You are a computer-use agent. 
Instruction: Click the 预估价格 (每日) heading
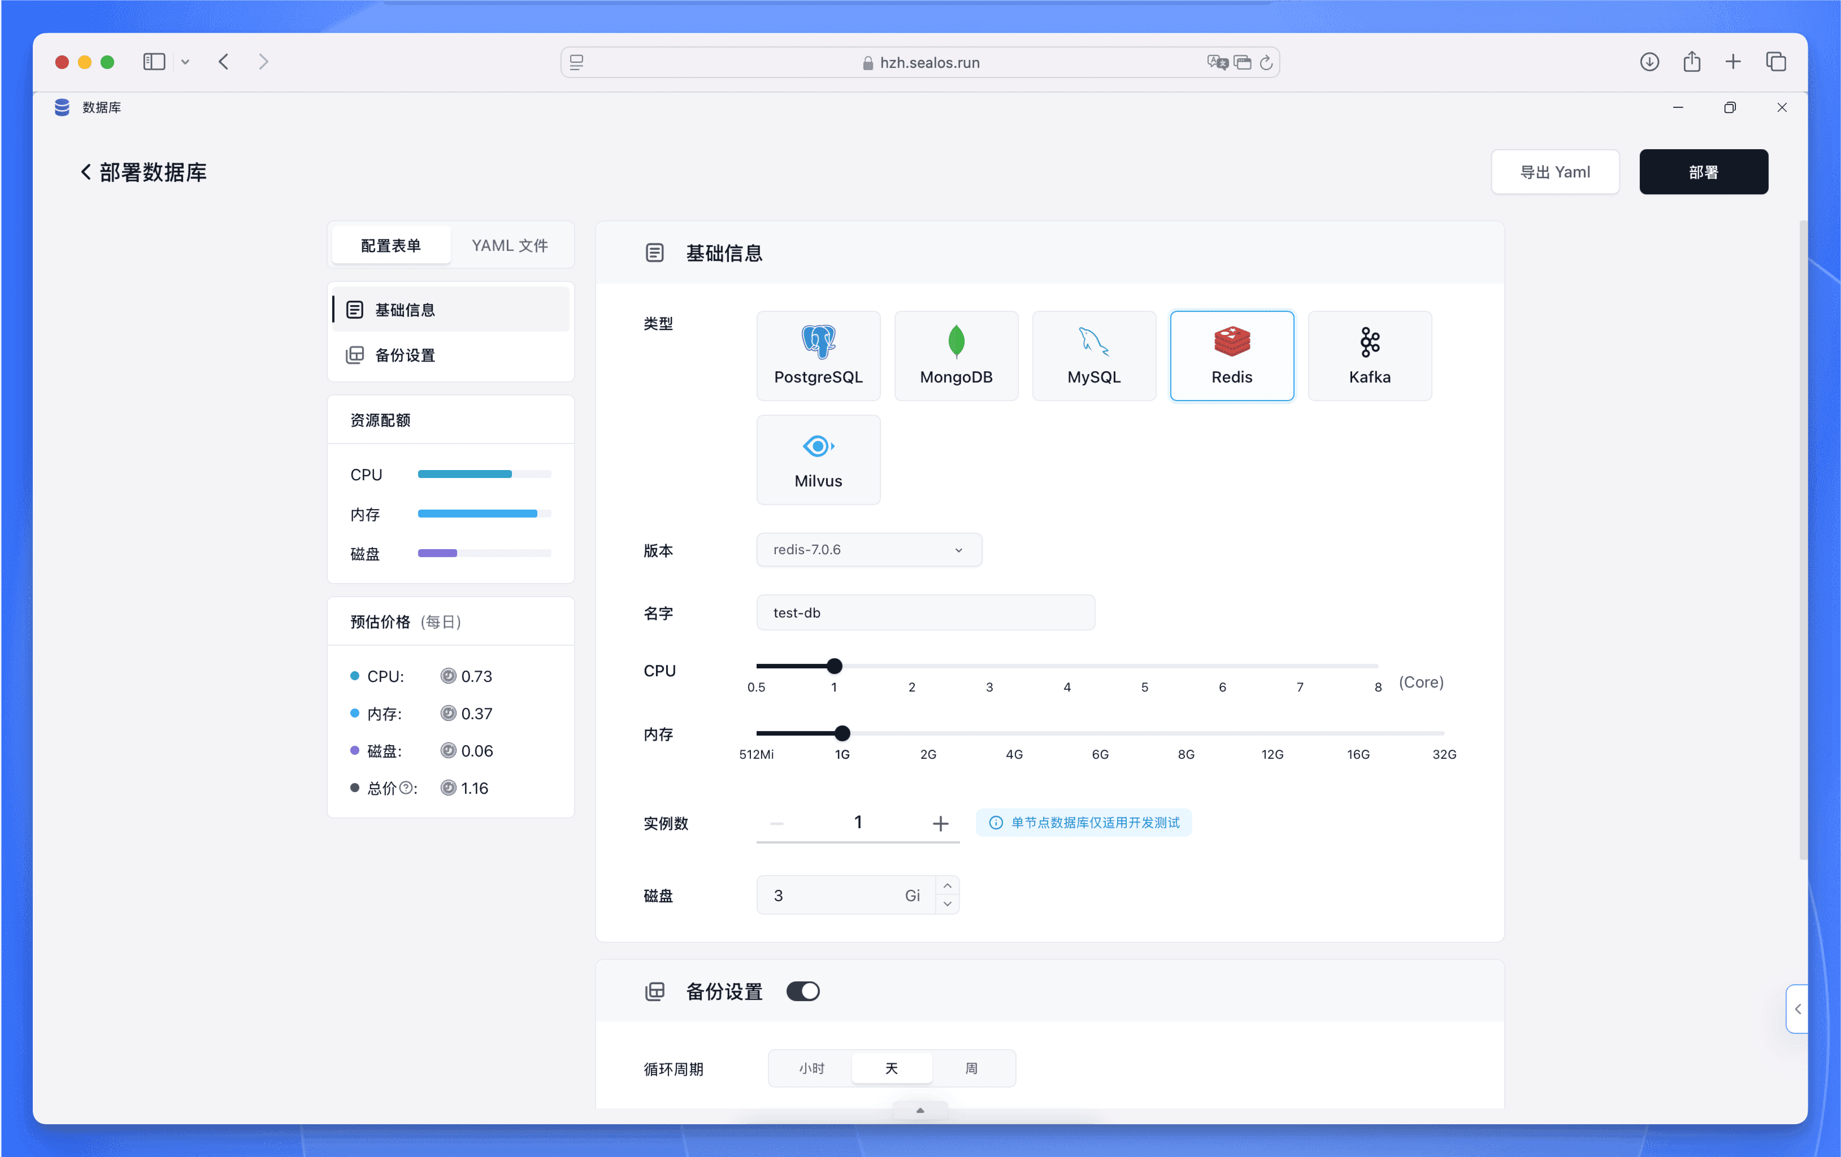click(x=406, y=621)
